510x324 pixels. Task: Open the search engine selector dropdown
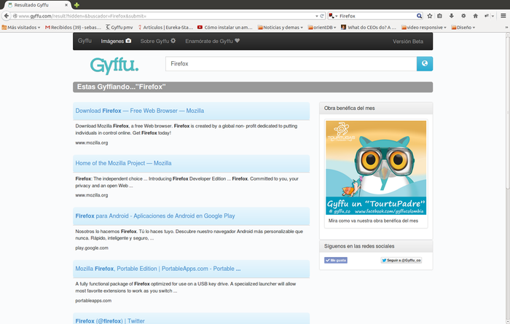(x=334, y=16)
